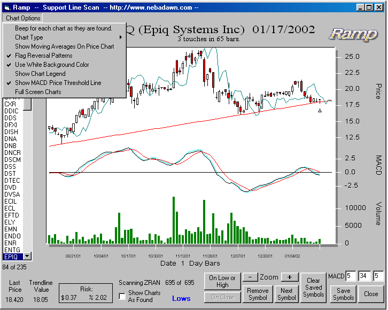The height and width of the screenshot is (310, 388).
Task: Click the MACD field showing 34
Action: tap(364, 276)
